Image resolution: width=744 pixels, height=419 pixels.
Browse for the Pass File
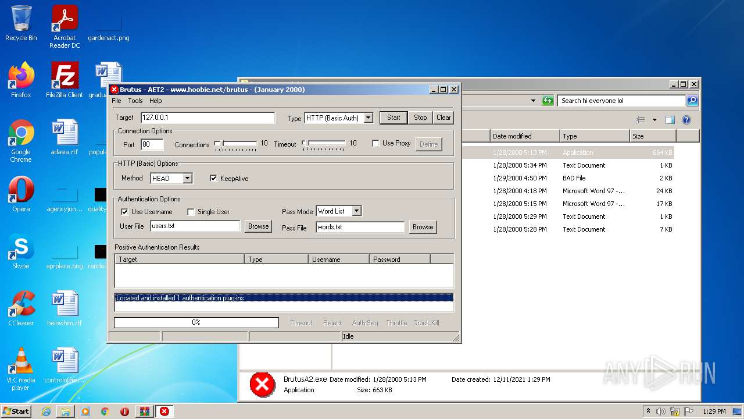pos(423,227)
